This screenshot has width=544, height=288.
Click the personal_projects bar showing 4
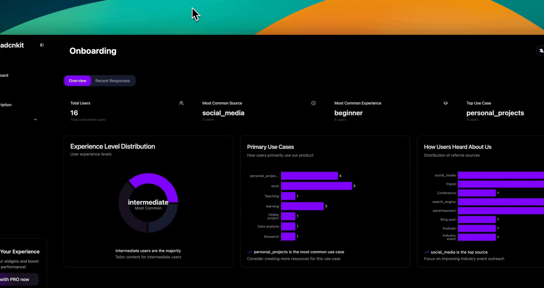pyautogui.click(x=309, y=176)
